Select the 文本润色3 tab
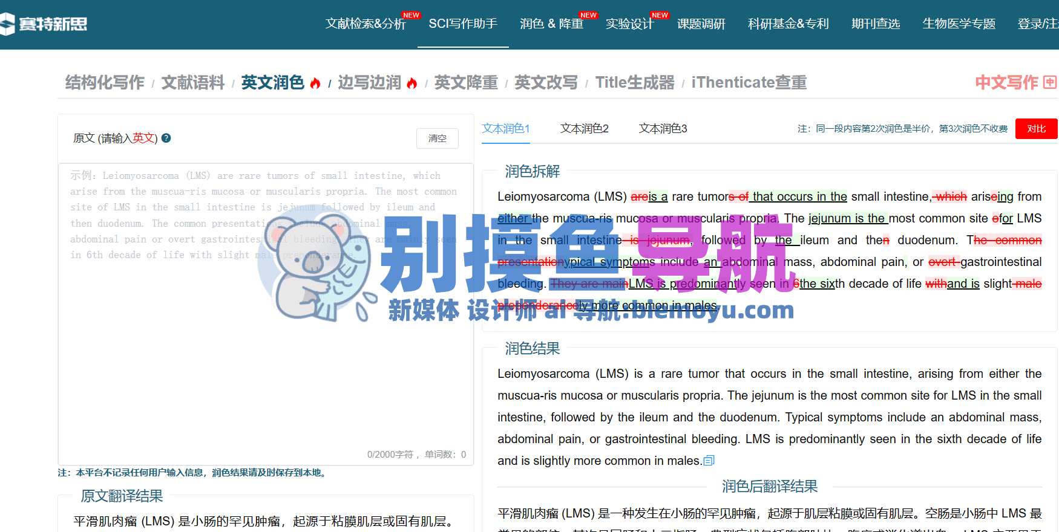 663,129
